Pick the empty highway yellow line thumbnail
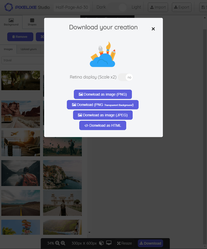The image size is (207, 249). point(21,203)
